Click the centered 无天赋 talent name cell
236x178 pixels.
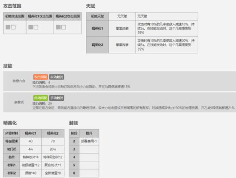122,16
